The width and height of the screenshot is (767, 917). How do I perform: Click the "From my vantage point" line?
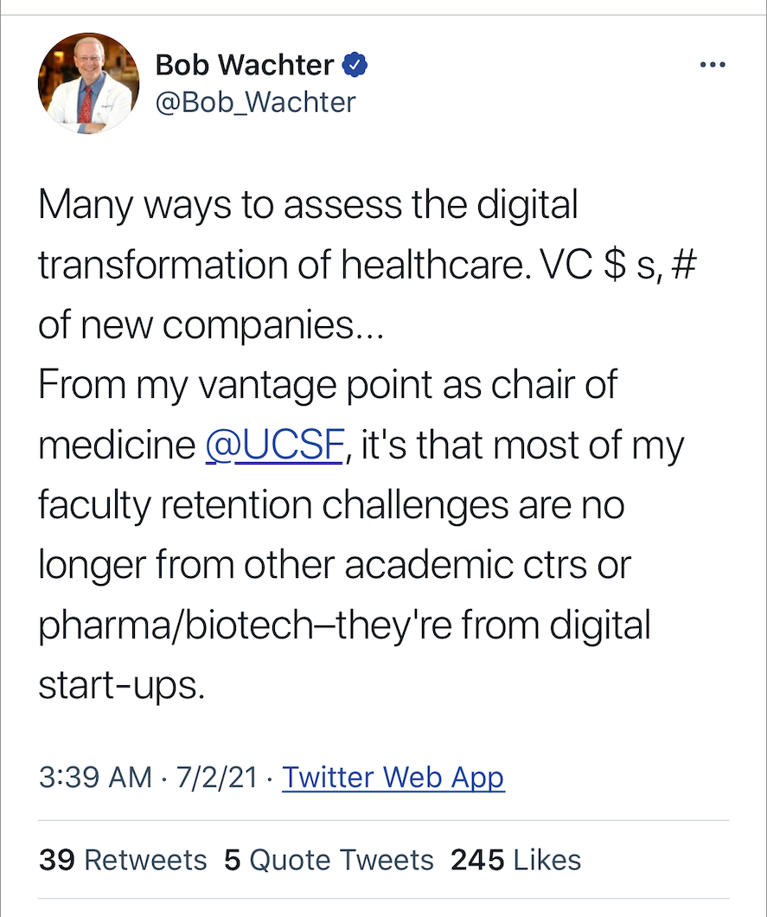pos(327,385)
